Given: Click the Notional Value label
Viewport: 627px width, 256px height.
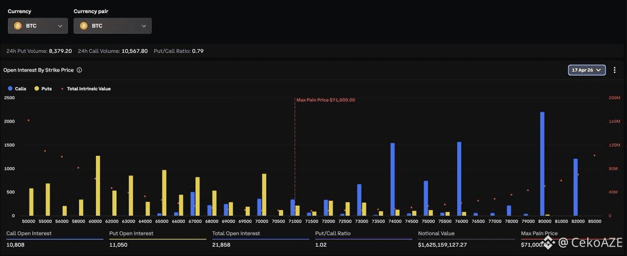Looking at the screenshot, I should pos(436,233).
